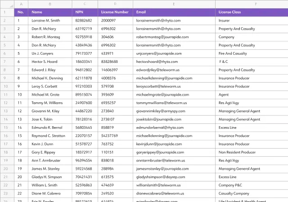Screen dimensions: 288x202
Task: Select cell 'Hector S. Hoard'
Action: coord(50,62)
